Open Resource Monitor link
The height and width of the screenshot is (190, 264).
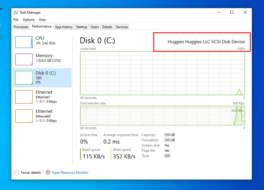tap(70, 173)
